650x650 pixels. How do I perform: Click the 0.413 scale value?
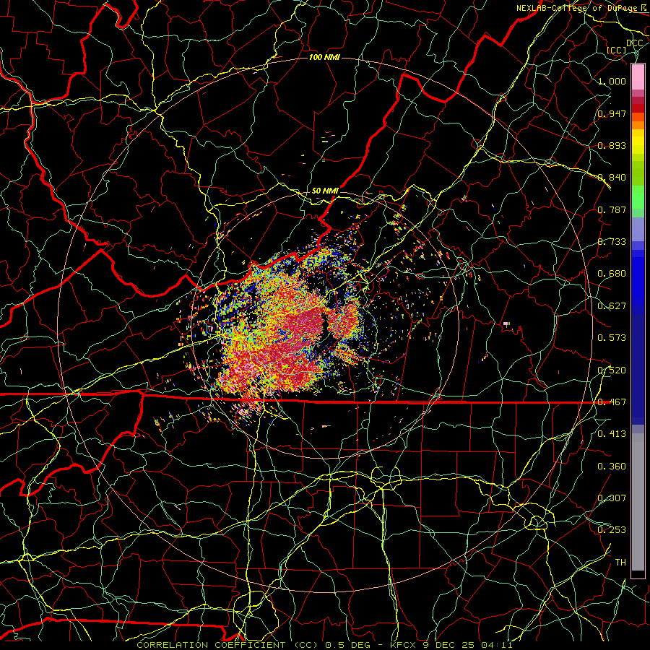612,434
